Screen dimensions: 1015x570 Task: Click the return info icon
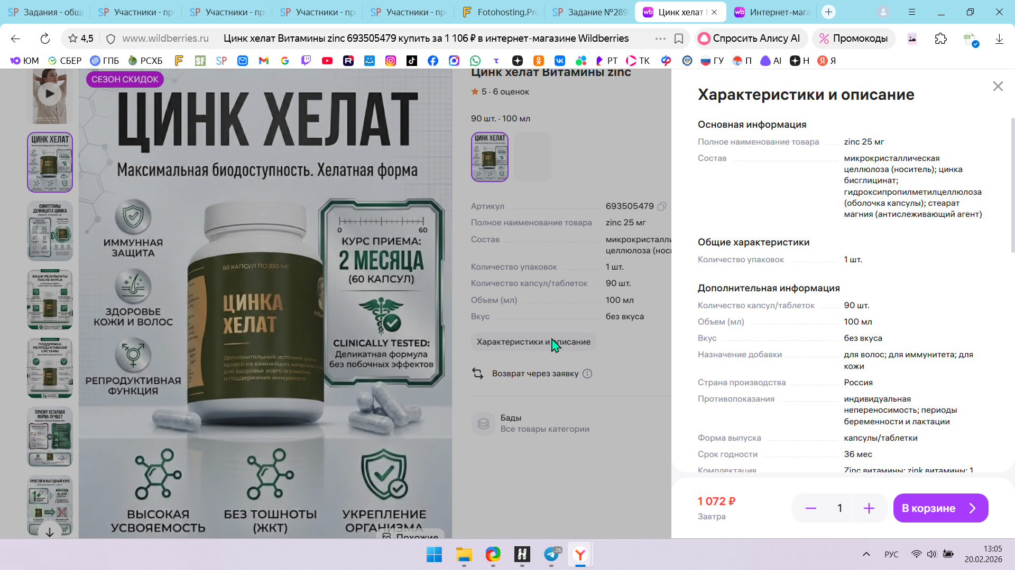point(587,374)
